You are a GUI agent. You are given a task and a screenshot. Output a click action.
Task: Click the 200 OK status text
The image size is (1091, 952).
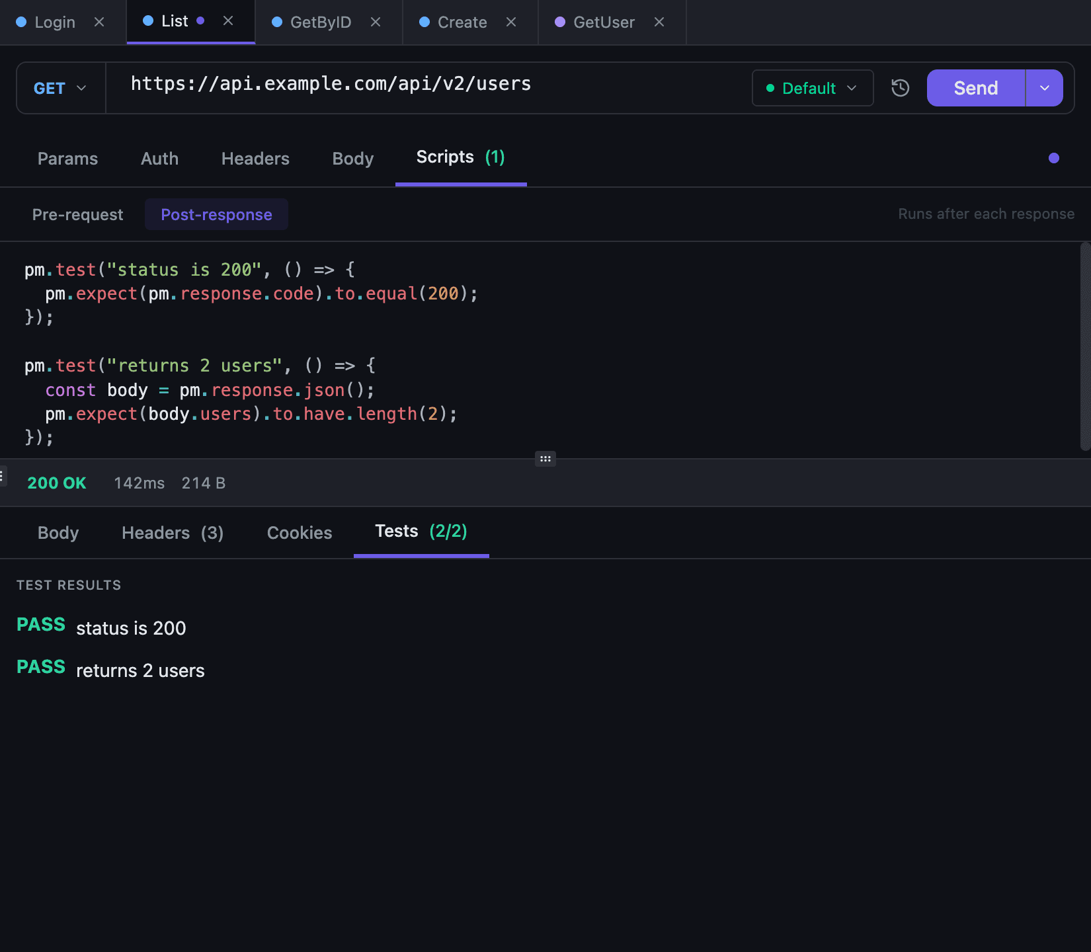click(x=57, y=483)
